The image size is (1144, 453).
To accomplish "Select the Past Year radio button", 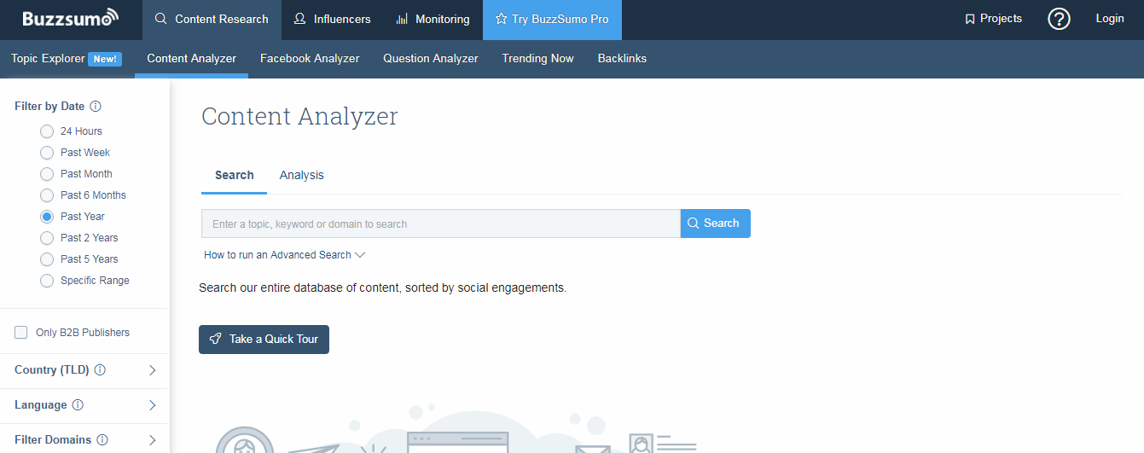I will 47,217.
